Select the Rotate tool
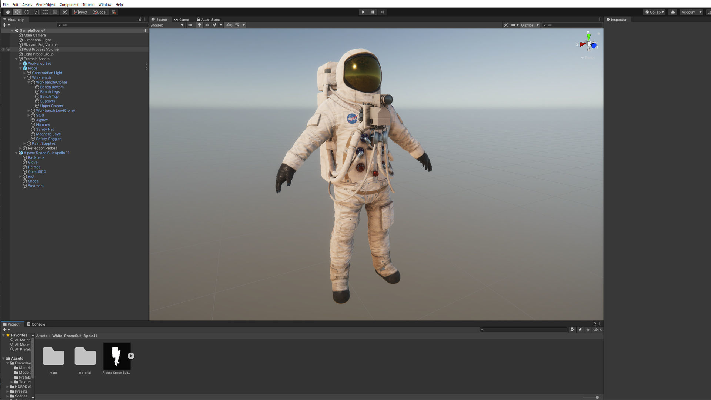 click(x=27, y=12)
